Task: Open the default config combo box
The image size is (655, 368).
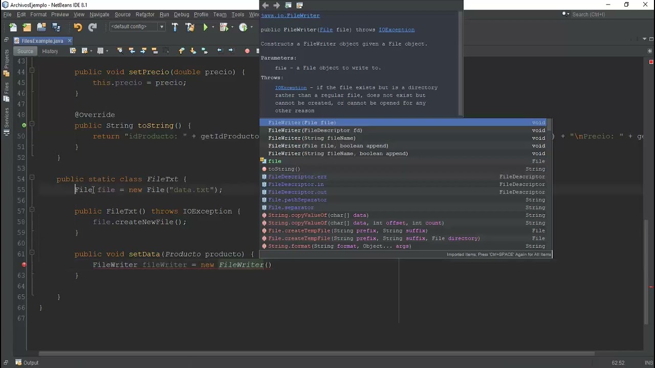Action: [137, 27]
